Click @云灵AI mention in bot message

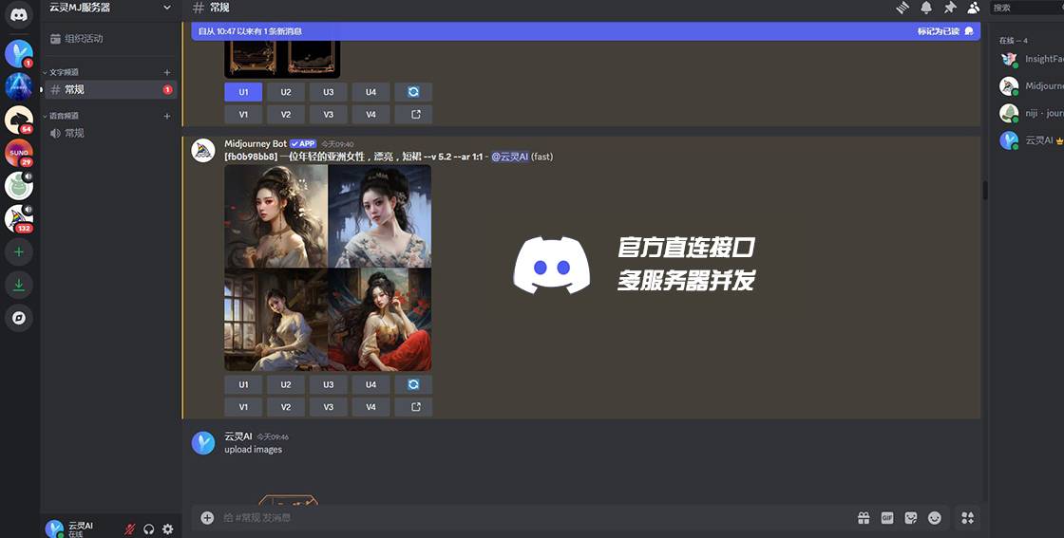(509, 157)
